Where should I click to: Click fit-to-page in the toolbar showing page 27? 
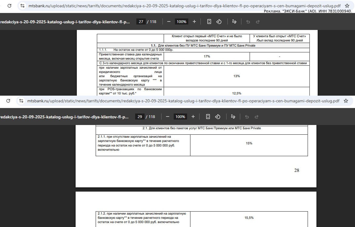point(209,21)
